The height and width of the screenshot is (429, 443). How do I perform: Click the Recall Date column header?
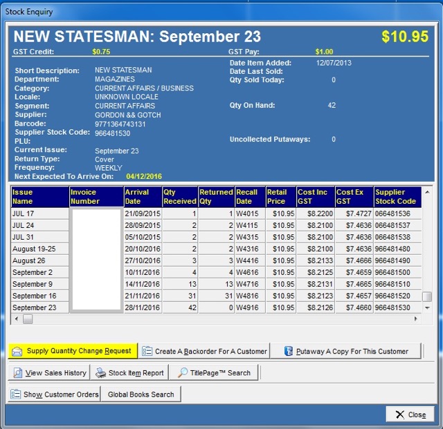[x=249, y=196]
